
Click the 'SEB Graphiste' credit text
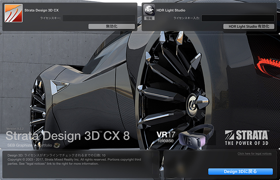[x=20, y=145]
